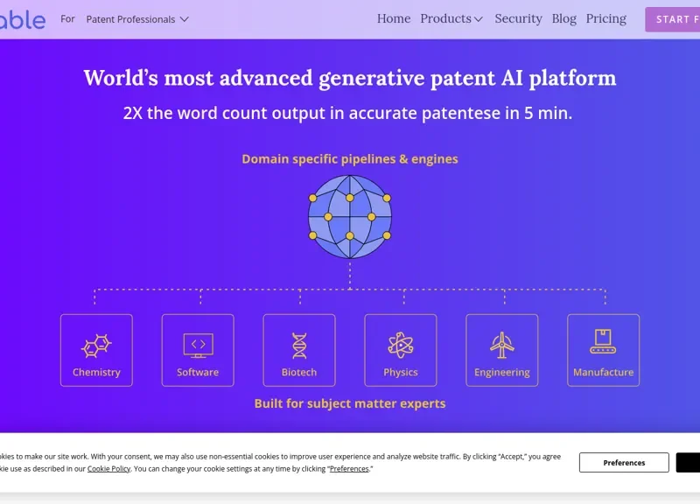Image resolution: width=700 pixels, height=504 pixels.
Task: Open the Pricing page
Action: point(606,18)
